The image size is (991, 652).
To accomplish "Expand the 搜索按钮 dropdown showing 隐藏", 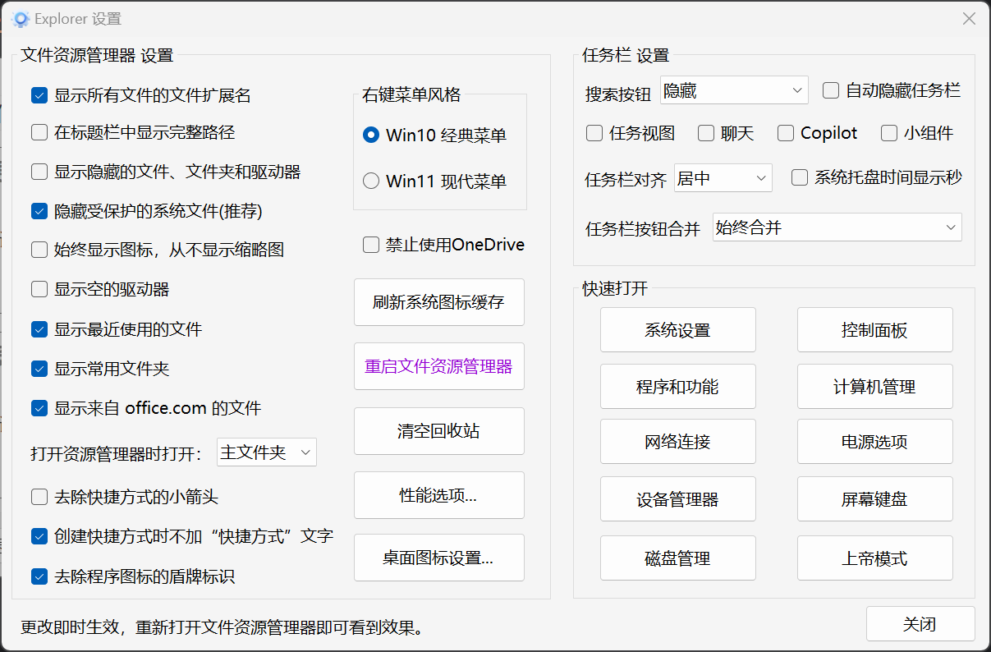I will pos(734,90).
